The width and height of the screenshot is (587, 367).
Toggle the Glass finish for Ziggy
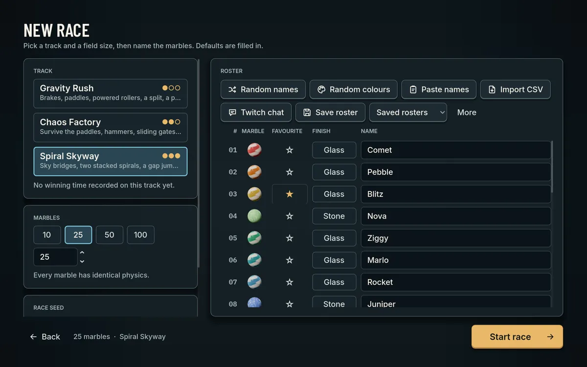click(334, 238)
